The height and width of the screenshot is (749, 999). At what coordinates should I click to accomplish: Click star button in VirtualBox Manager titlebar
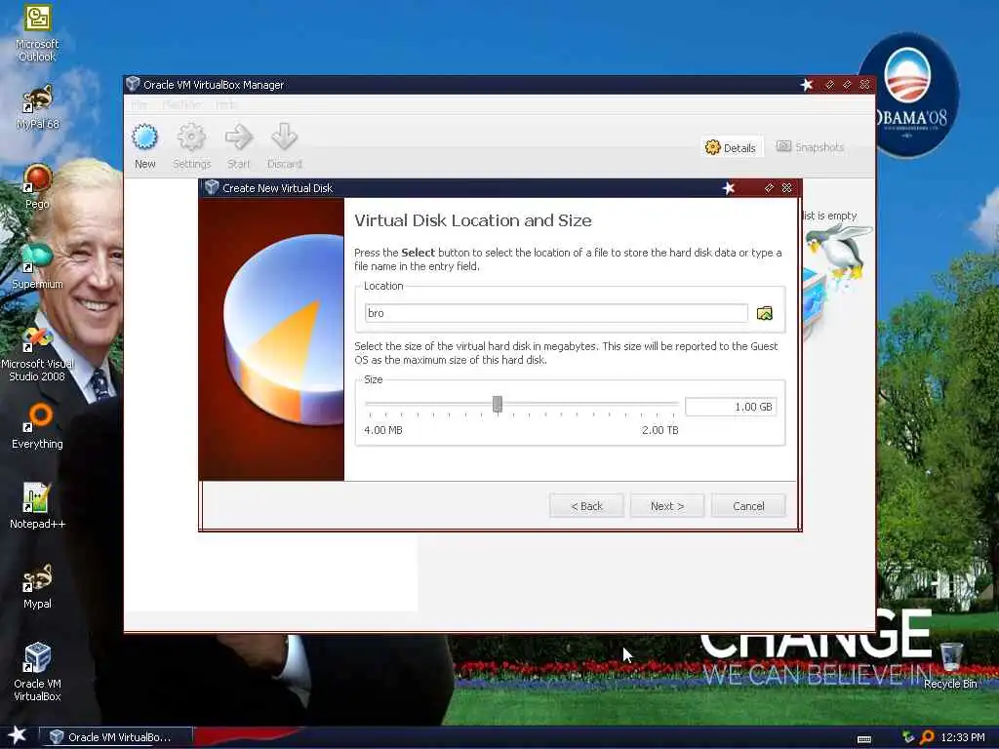pos(807,85)
